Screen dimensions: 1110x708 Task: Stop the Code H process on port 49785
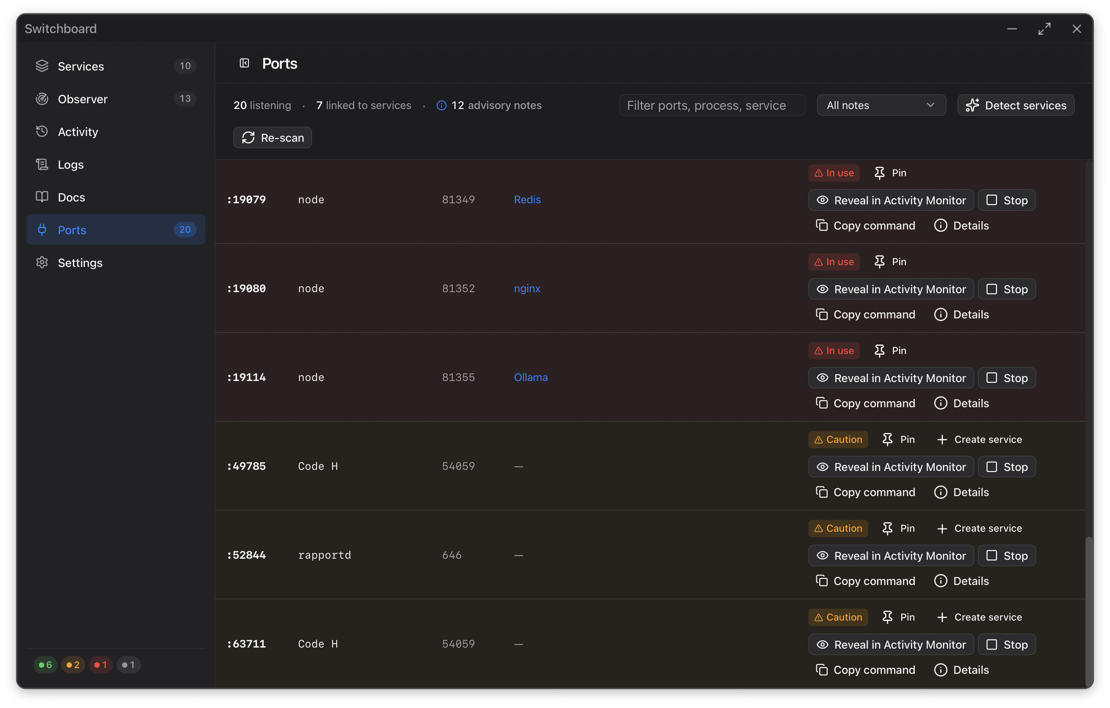[1007, 467]
